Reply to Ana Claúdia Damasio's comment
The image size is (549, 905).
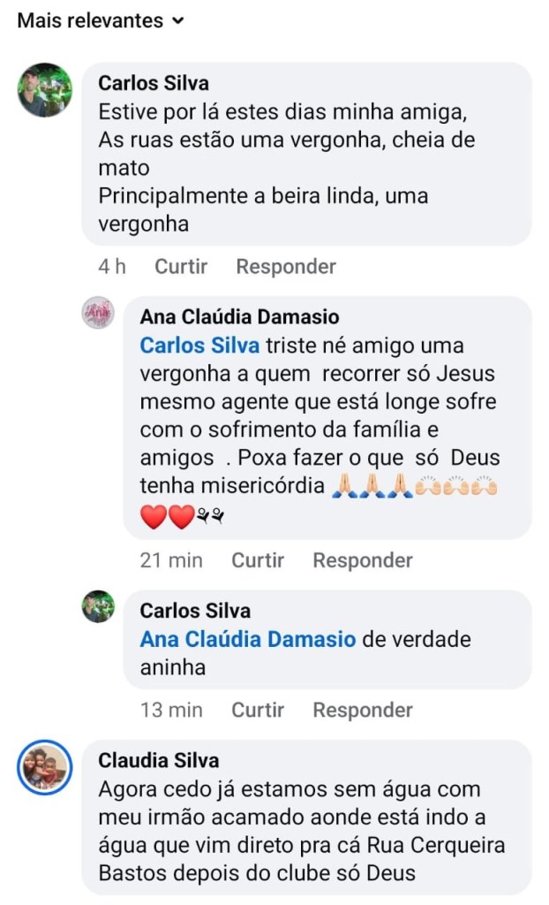point(363,560)
